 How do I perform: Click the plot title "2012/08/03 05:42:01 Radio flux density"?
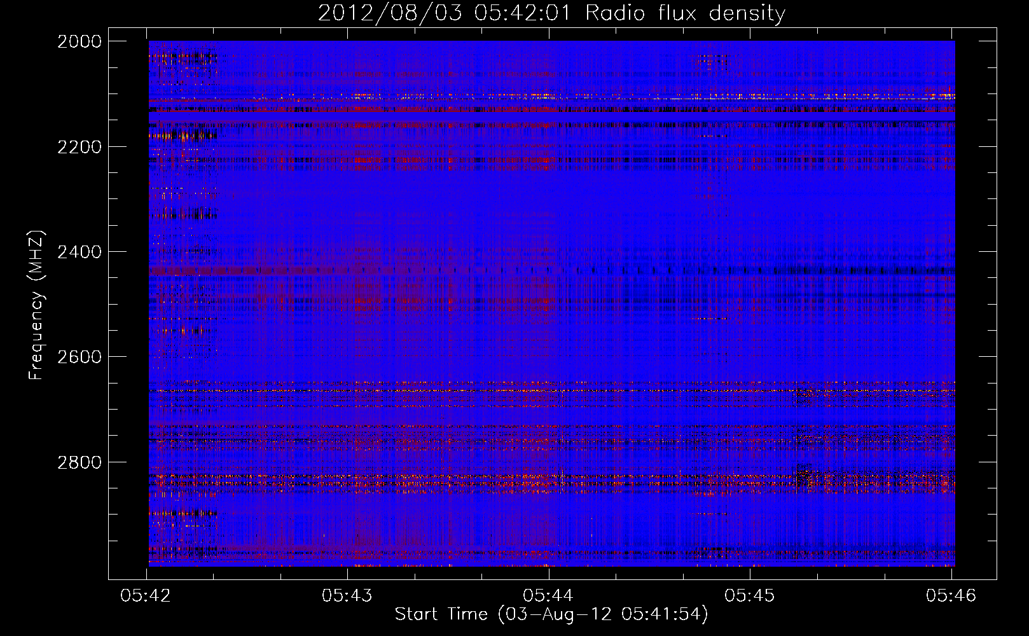551,13
